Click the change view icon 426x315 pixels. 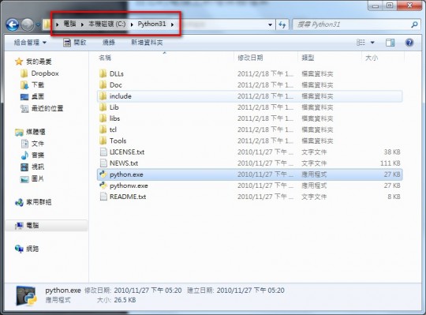361,43
